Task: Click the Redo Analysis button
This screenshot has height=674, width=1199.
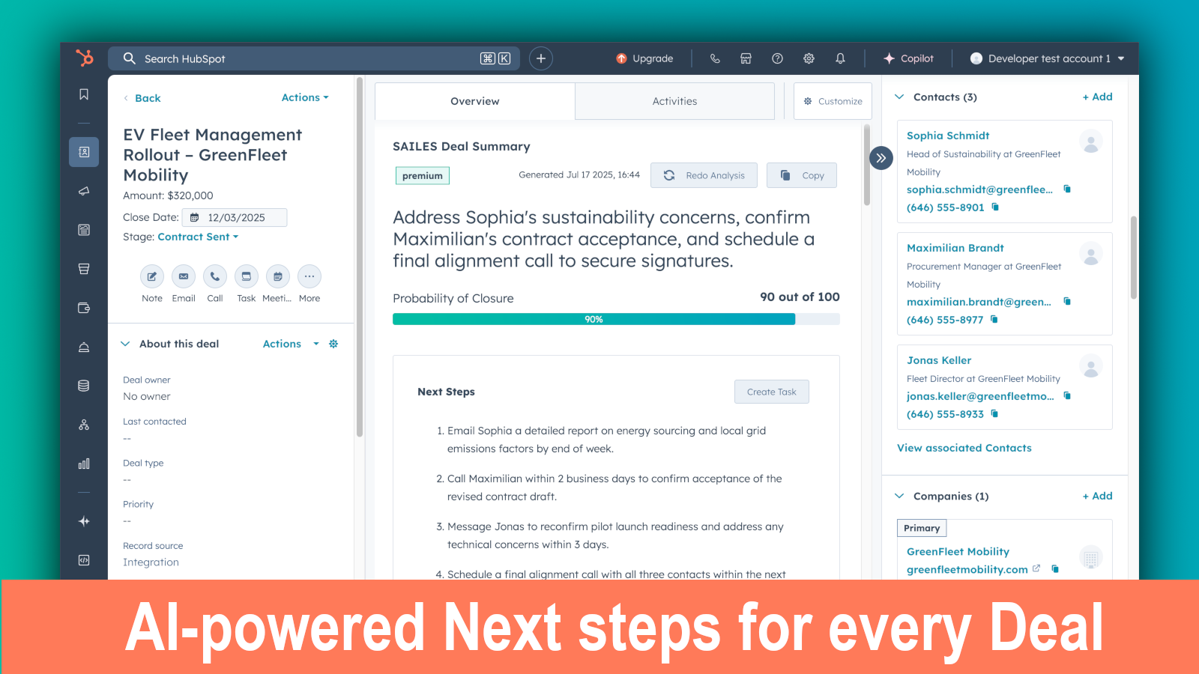Action: [704, 174]
